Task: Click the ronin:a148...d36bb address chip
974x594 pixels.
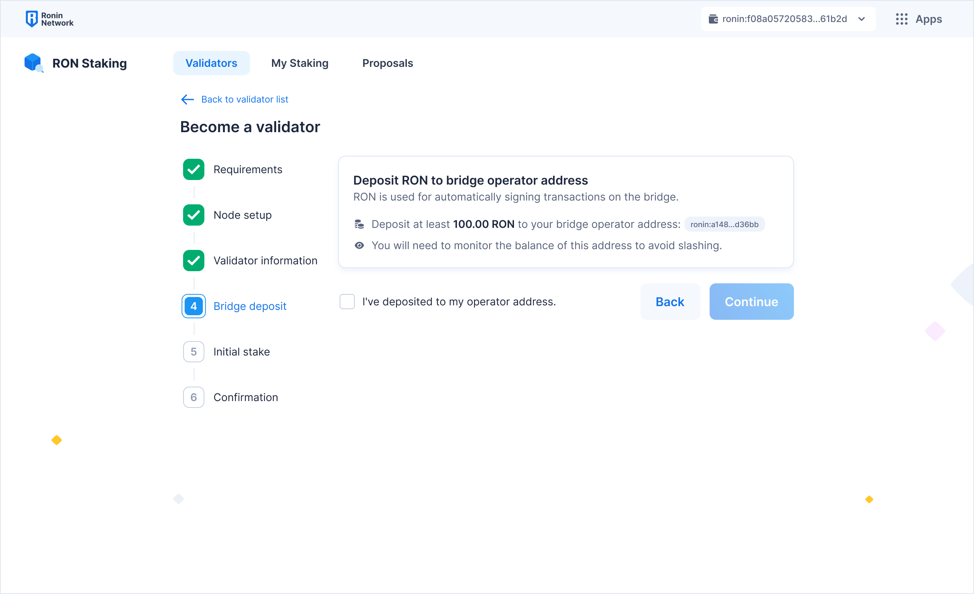Action: point(724,224)
